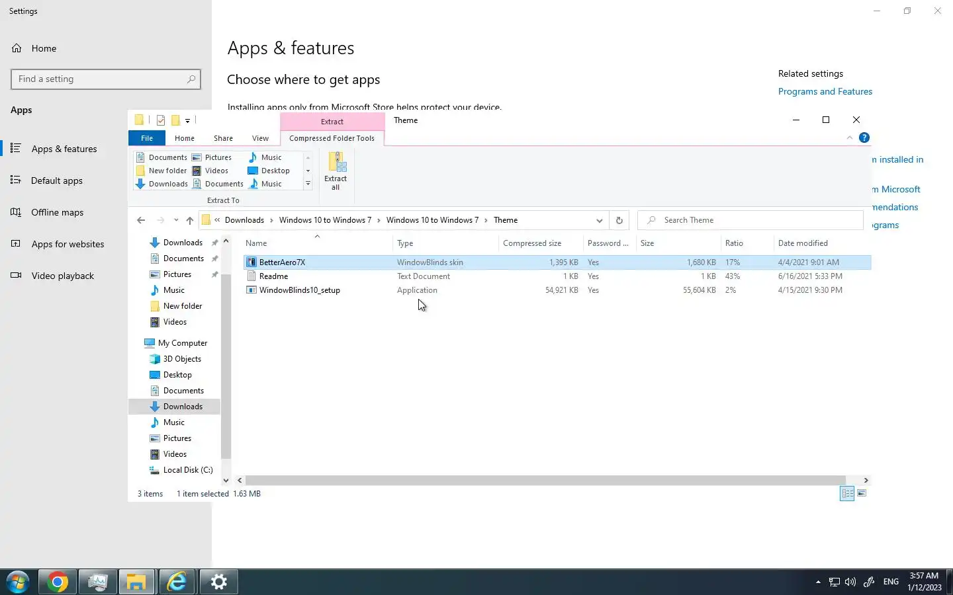Image resolution: width=953 pixels, height=595 pixels.
Task: Open Default apps in Settings
Action: pyautogui.click(x=57, y=180)
